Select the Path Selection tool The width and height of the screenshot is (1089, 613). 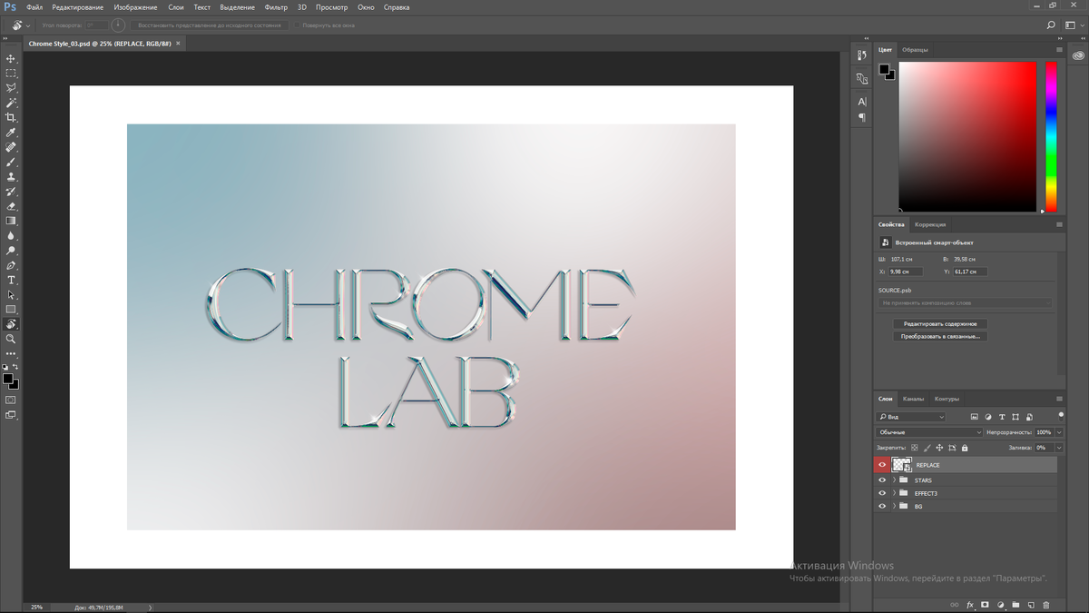(11, 295)
